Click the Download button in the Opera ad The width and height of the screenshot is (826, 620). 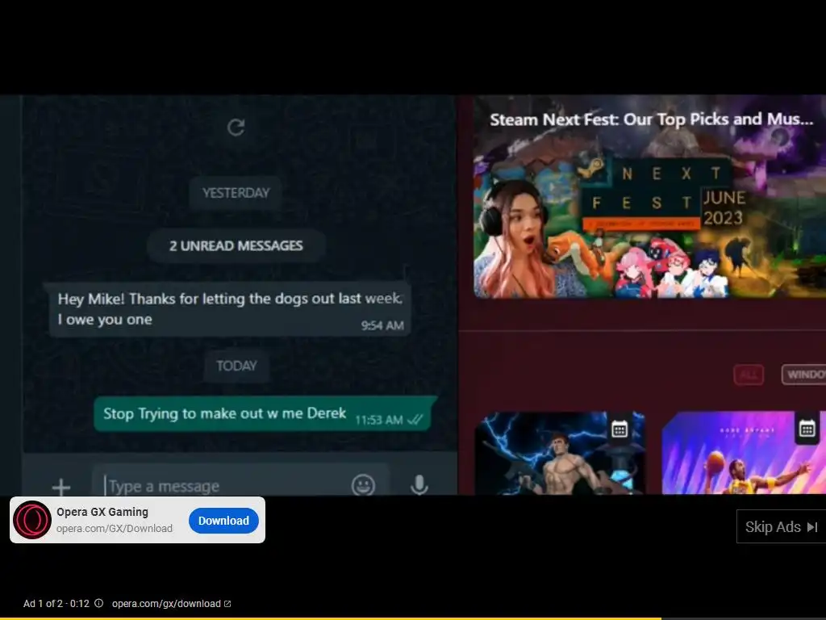[x=224, y=521]
